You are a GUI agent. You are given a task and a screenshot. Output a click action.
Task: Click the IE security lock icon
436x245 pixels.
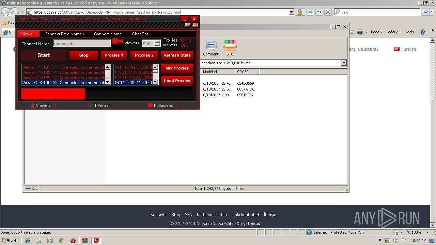point(300,12)
